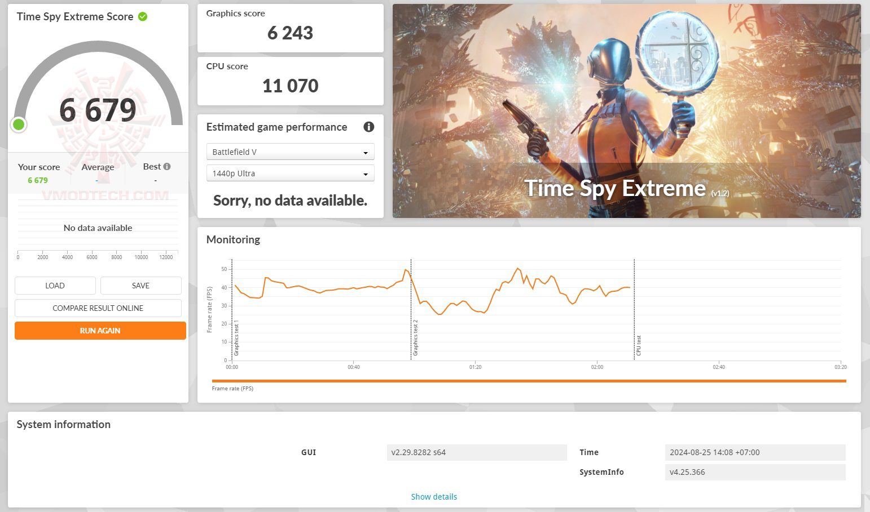Click the info icon next to Estimated game performance
This screenshot has width=870, height=512.
point(368,127)
